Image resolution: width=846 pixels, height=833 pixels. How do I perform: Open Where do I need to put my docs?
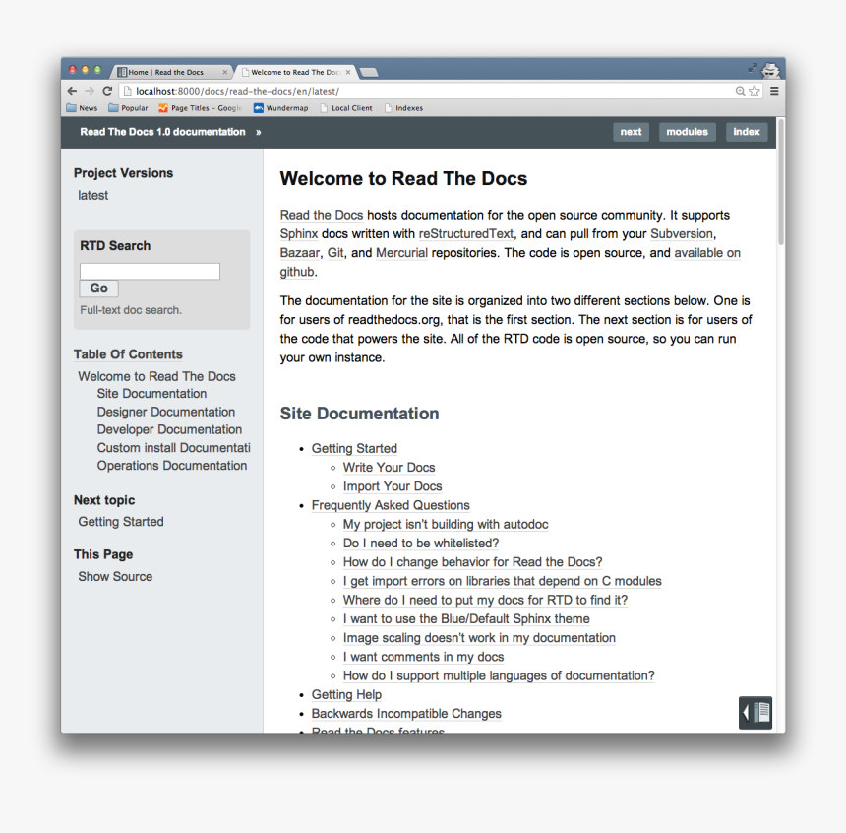pos(486,600)
